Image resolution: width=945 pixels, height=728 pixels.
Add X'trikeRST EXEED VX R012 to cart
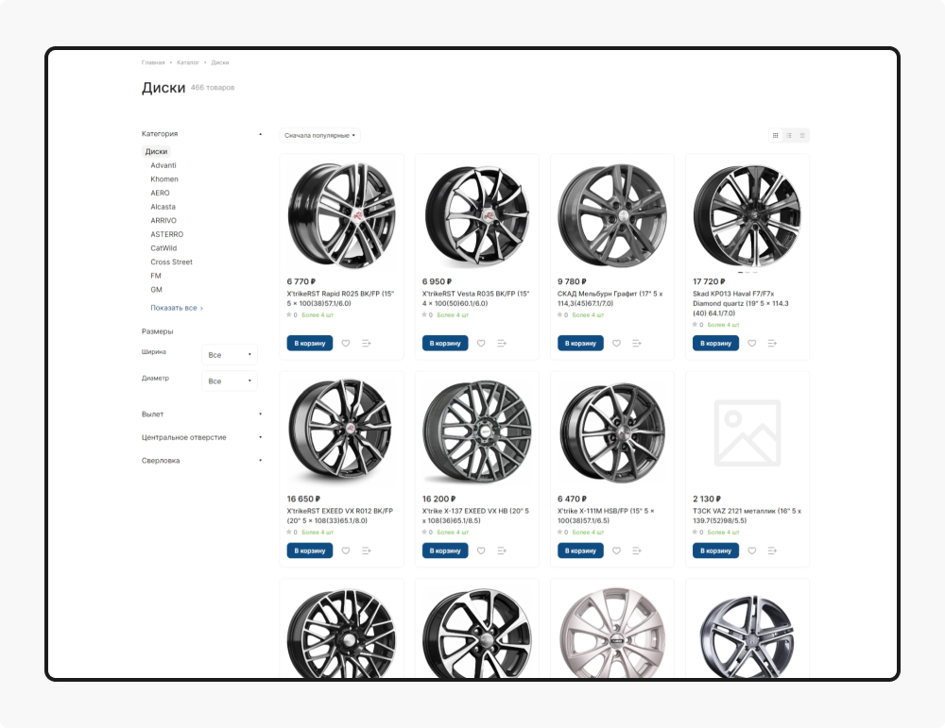point(310,550)
